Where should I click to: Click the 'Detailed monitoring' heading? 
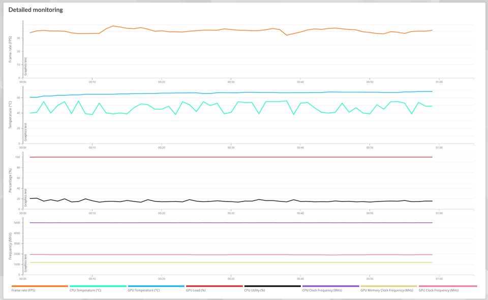click(36, 10)
